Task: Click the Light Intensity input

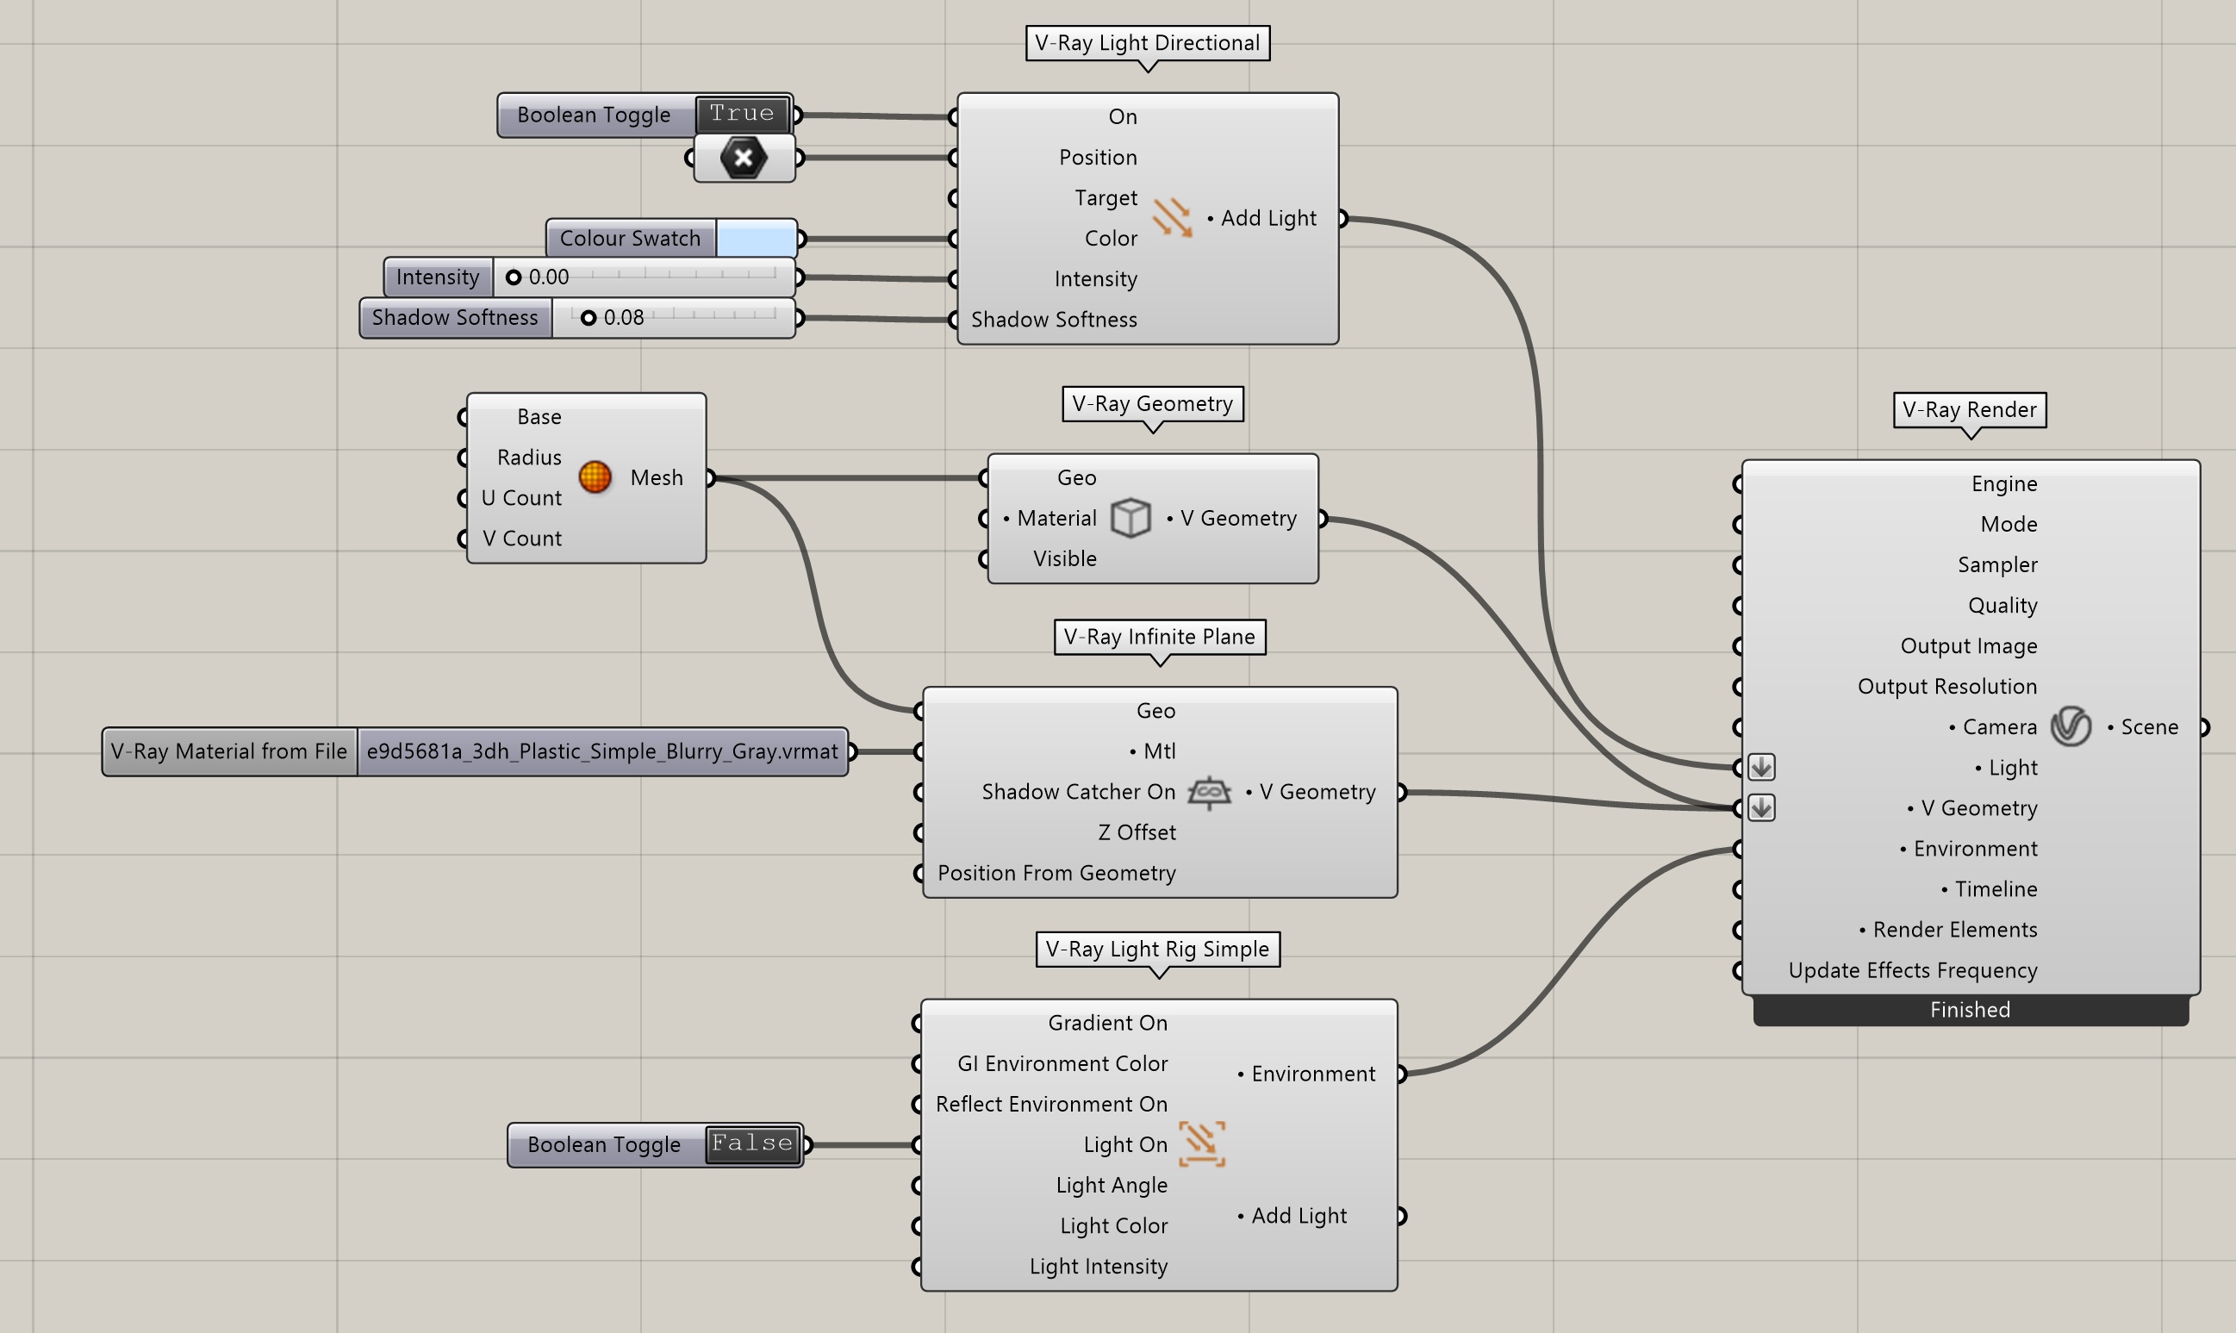Action: pos(1099,1267)
